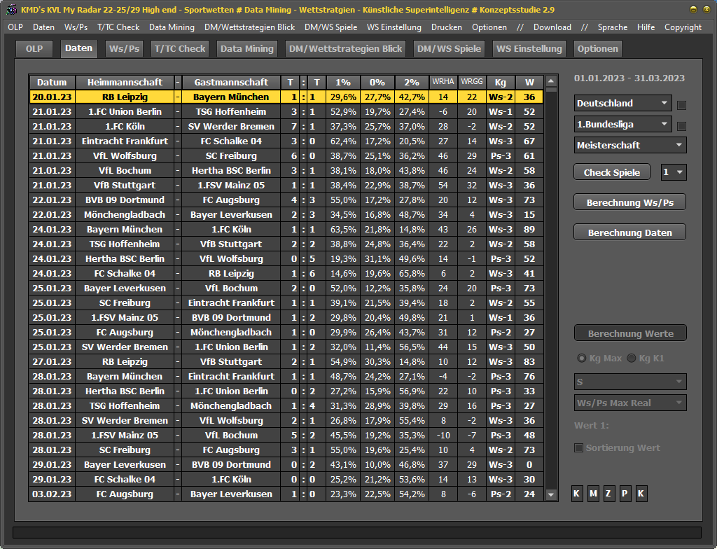
Task: Switch to the Data Mining tab
Action: tap(247, 49)
